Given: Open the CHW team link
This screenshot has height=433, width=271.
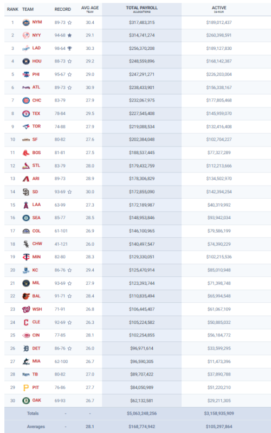Looking at the screenshot, I should tap(37, 244).
